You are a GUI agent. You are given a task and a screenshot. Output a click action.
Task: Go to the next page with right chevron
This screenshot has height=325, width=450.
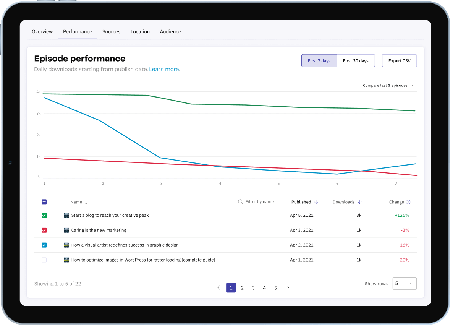click(x=288, y=288)
